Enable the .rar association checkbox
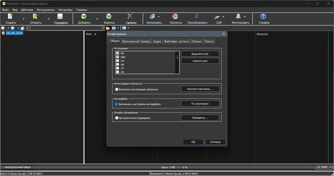 tap(117, 61)
